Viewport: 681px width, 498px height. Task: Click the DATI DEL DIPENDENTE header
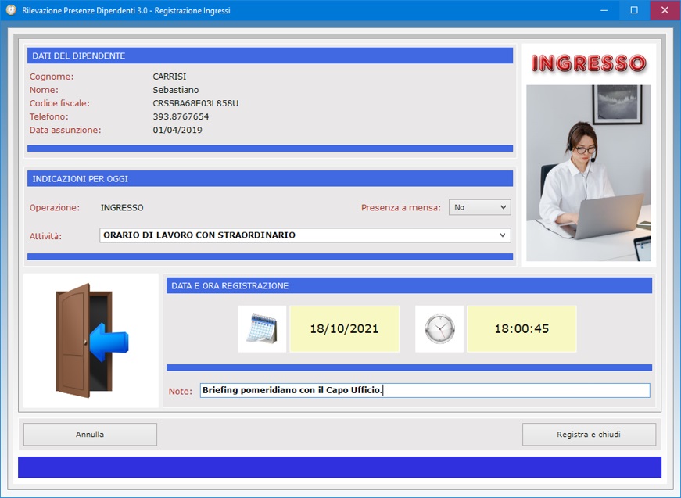pos(270,56)
